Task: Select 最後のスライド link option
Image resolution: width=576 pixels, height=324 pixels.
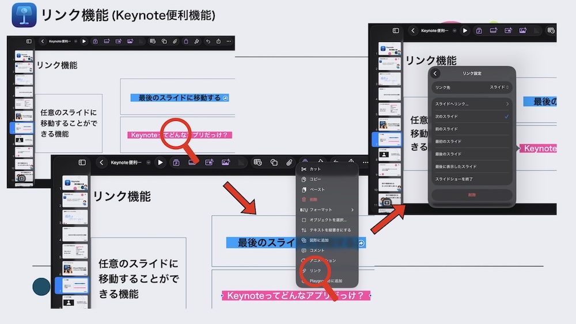Action: pyautogui.click(x=472, y=154)
